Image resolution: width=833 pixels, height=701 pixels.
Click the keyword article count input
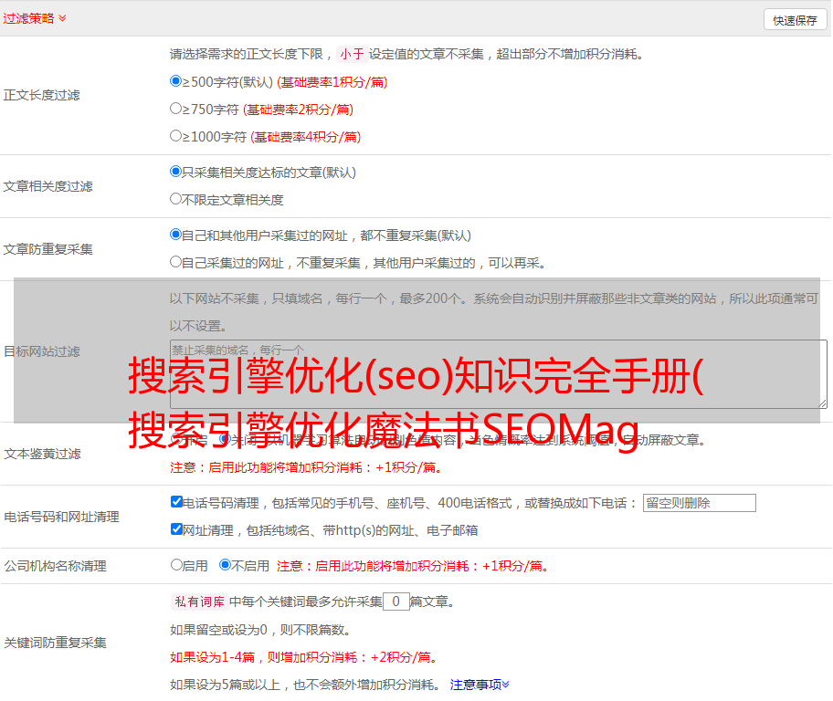coord(395,602)
